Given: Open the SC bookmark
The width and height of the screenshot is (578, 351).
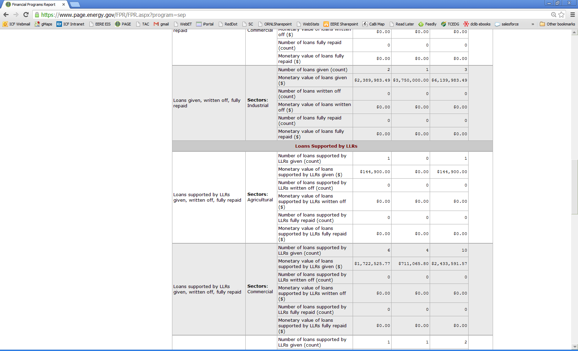Looking at the screenshot, I should (248, 24).
